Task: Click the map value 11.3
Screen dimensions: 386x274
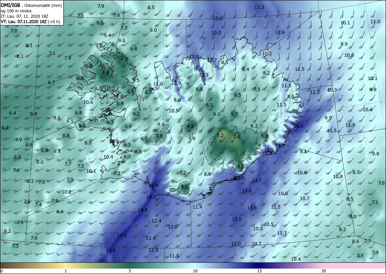Action: click(x=282, y=233)
